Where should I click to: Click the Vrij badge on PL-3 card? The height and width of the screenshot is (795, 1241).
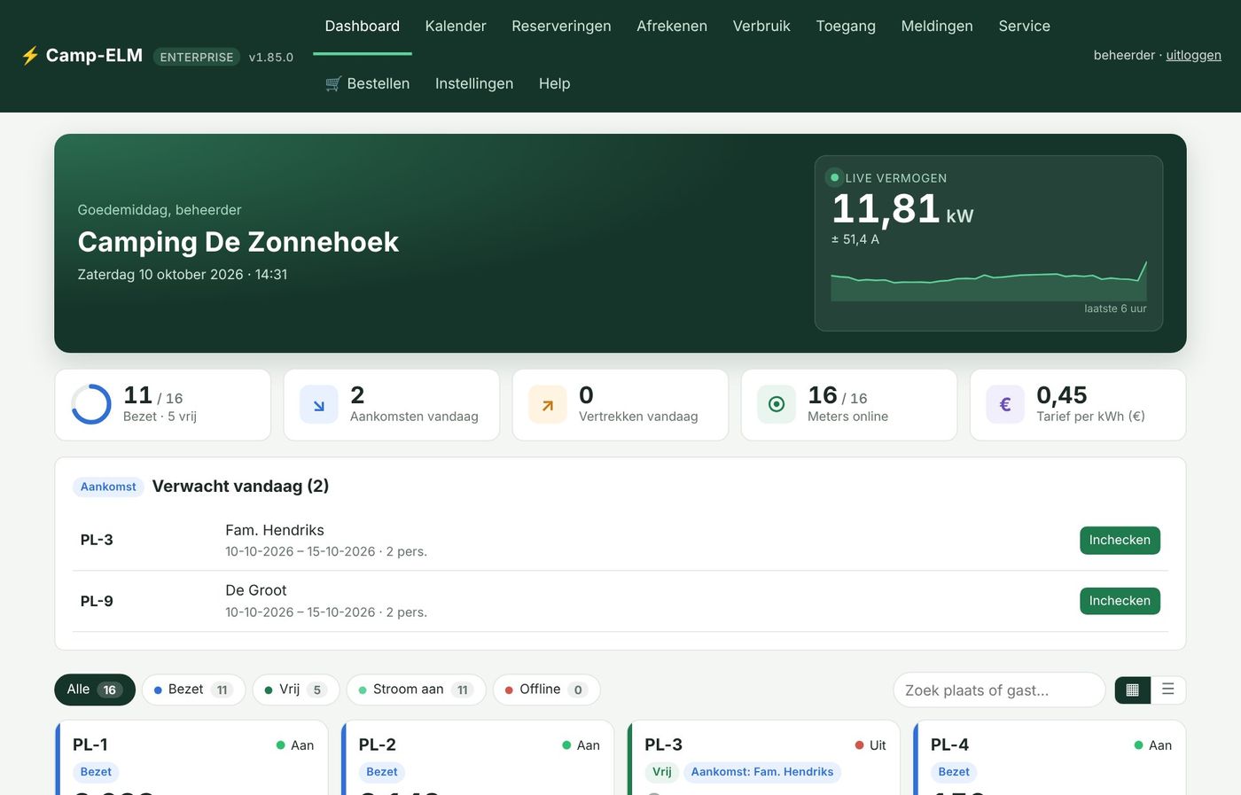click(662, 772)
